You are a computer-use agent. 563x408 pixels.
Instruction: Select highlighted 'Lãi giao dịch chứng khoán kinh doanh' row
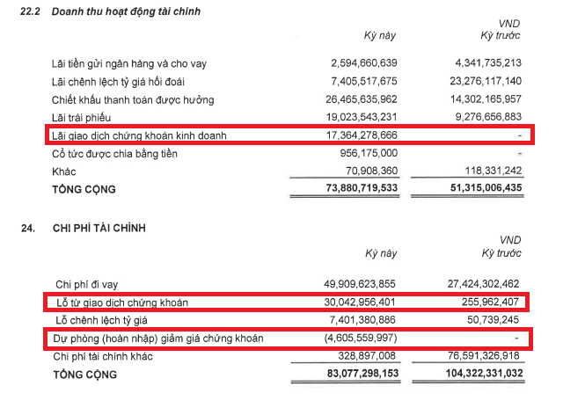289,135
